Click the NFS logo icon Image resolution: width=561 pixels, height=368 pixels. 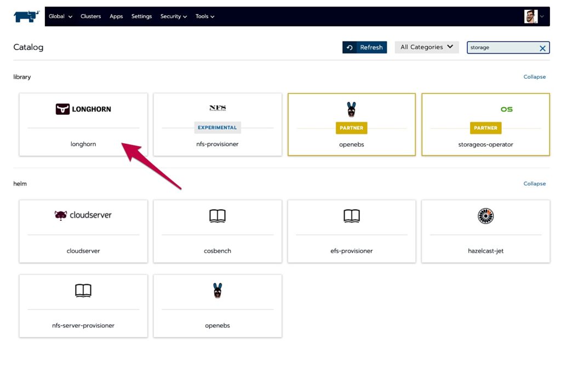click(x=217, y=107)
